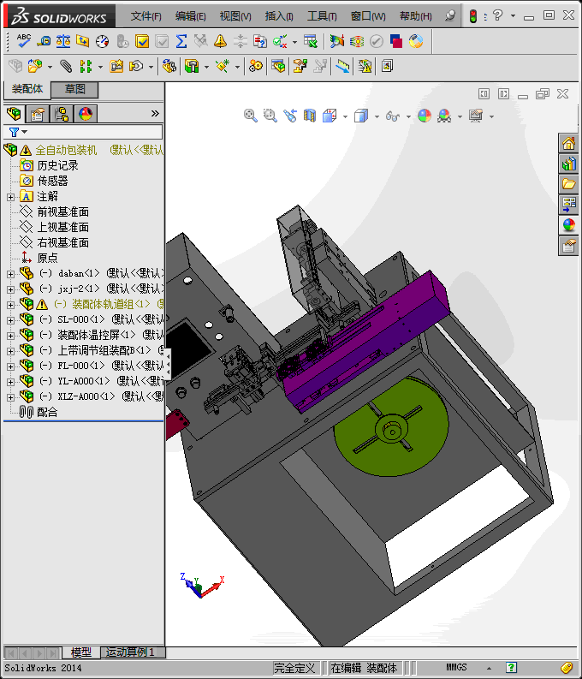This screenshot has height=679, width=582.
Task: Click the traffic light rebuild icon
Action: coord(473,16)
